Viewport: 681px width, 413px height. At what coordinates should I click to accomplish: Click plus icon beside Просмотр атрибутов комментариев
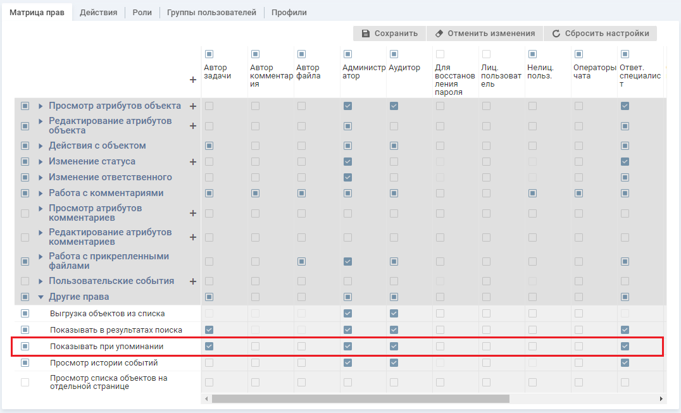tap(193, 213)
